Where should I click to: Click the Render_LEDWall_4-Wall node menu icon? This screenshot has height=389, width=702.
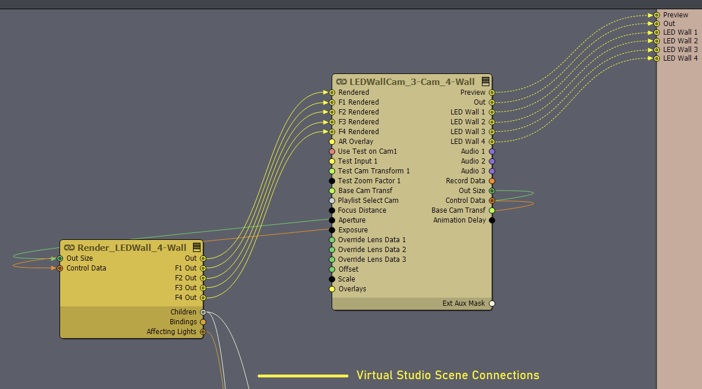[x=196, y=247]
